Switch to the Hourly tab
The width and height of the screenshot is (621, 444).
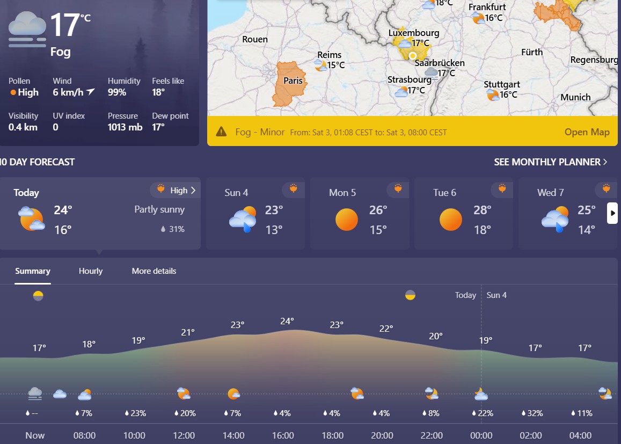pos(90,271)
